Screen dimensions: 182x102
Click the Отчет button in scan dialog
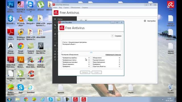click(x=97, y=72)
